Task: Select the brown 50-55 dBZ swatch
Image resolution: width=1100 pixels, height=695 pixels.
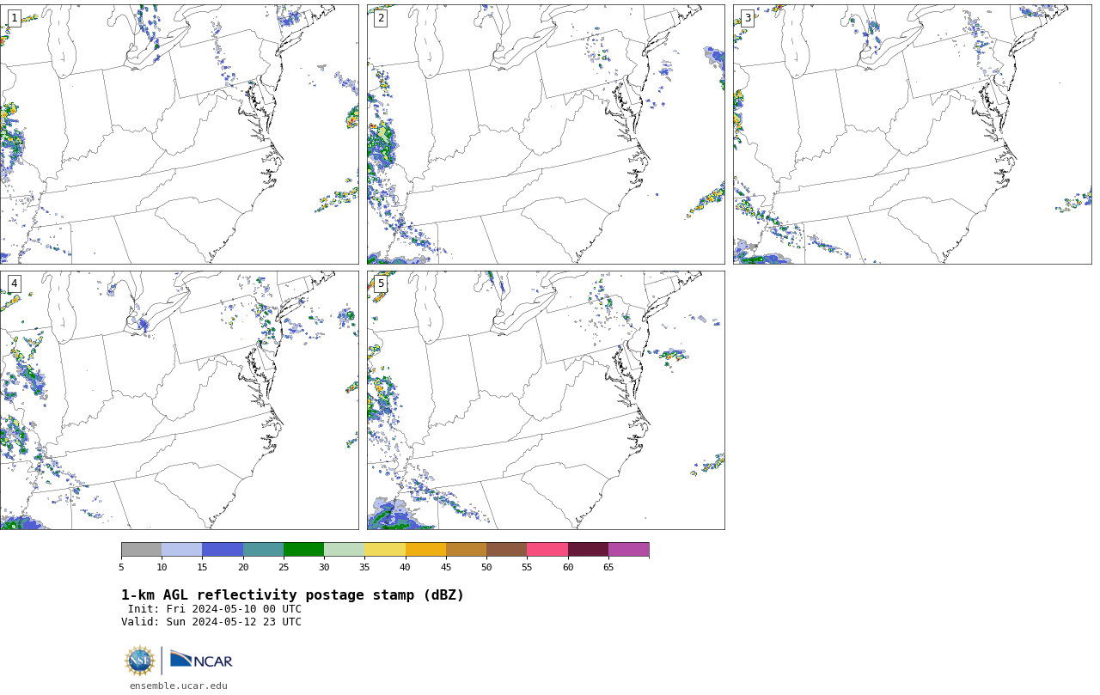Action: 506,550
